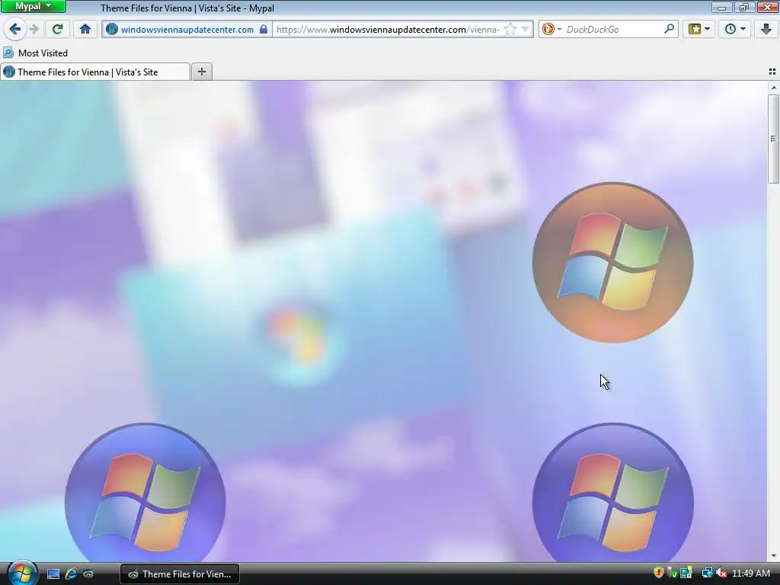Image resolution: width=780 pixels, height=585 pixels.
Task: Launch Internet Explorer from quick launch
Action: [x=71, y=574]
